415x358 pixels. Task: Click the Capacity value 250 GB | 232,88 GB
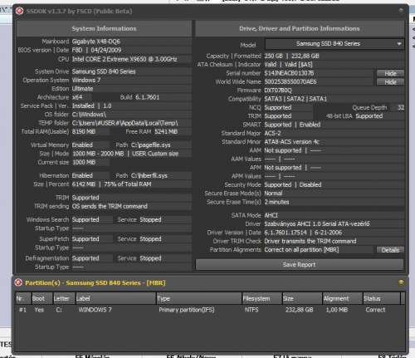(x=291, y=56)
